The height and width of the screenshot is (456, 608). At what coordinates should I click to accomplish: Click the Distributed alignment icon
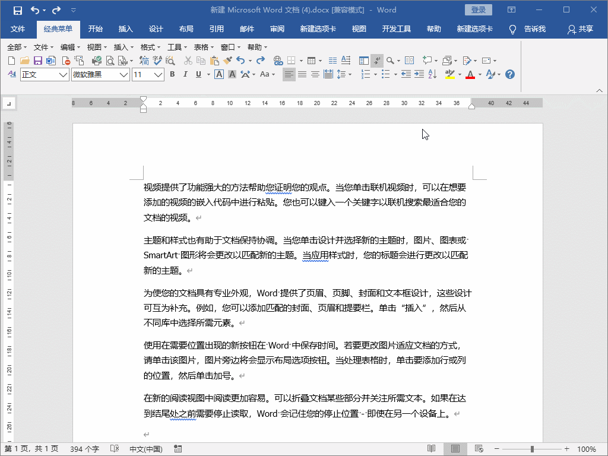click(x=328, y=74)
